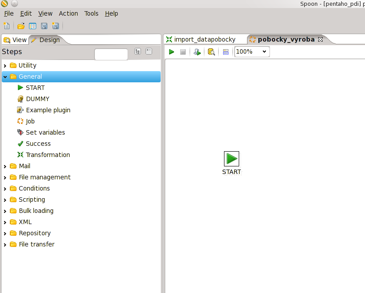
Task: Expand the Utility folder
Action: pos(5,66)
